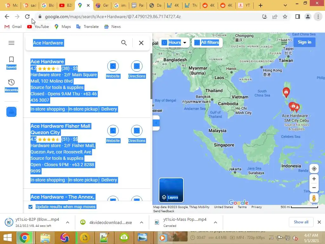Open Windows Start button
Image resolution: width=325 pixels, height=244 pixels.
click(8, 238)
